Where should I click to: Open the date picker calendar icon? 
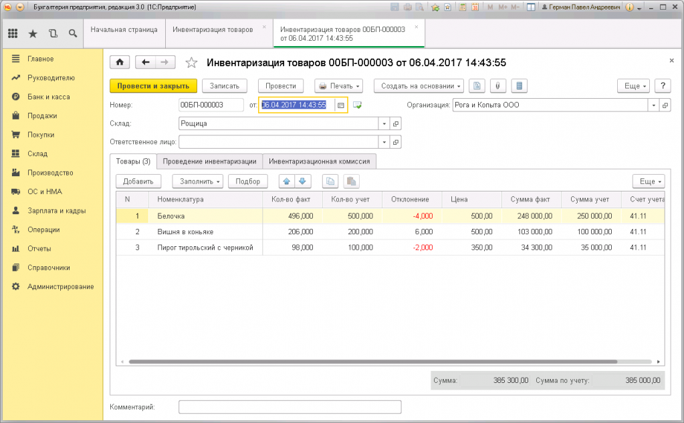click(x=340, y=105)
